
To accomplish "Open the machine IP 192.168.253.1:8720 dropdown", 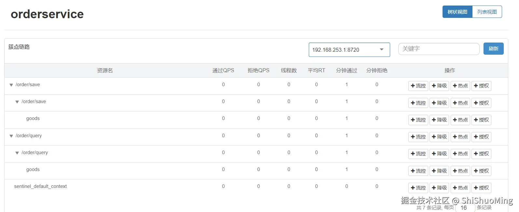I will click(x=349, y=50).
